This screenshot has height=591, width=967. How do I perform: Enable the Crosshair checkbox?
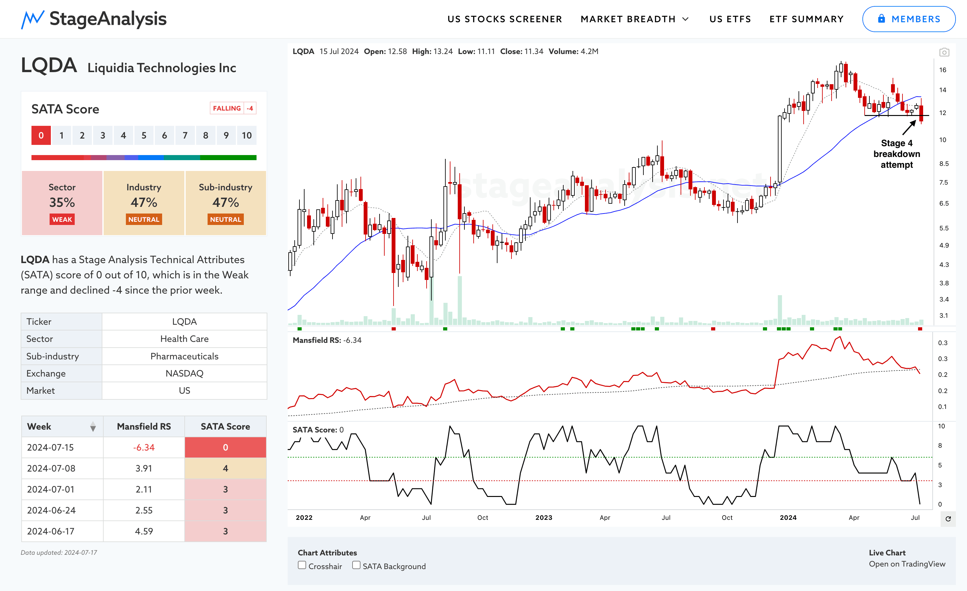(x=302, y=565)
